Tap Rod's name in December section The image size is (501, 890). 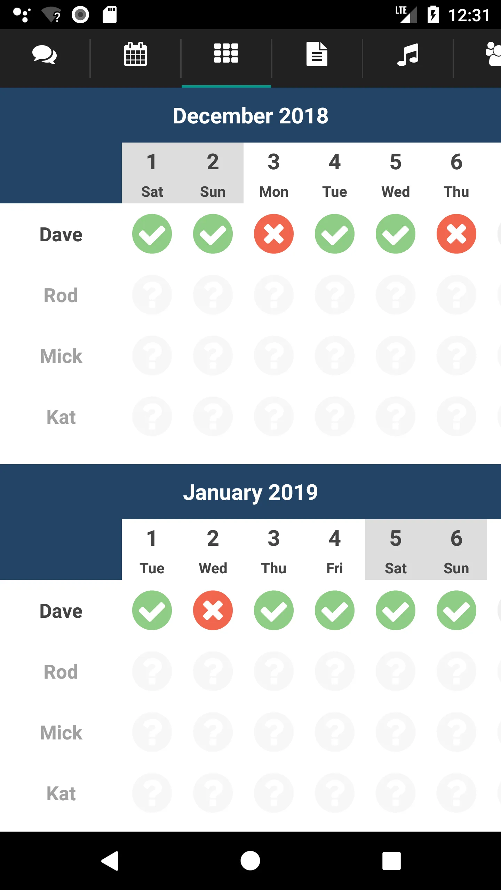[61, 295]
